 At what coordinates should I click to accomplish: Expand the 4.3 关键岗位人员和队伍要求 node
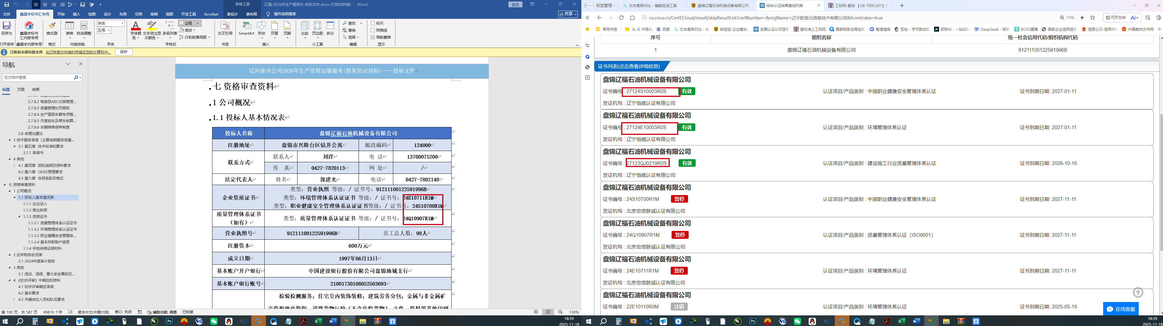(15, 299)
